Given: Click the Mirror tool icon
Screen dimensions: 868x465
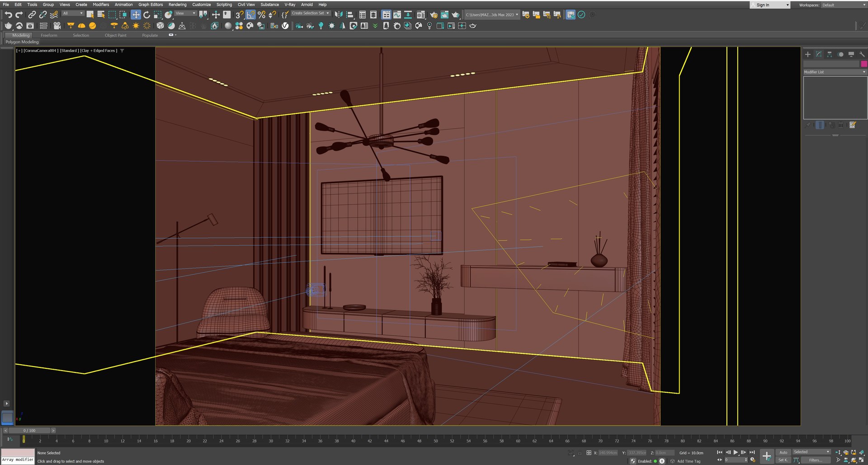Looking at the screenshot, I should (x=338, y=15).
